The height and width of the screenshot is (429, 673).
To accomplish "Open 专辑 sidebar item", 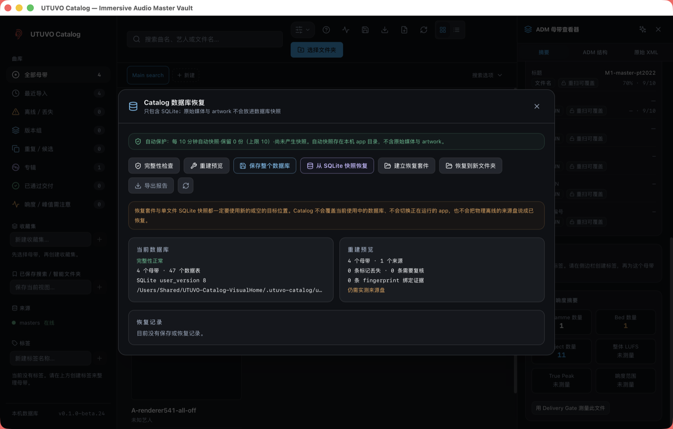I will pyautogui.click(x=58, y=167).
